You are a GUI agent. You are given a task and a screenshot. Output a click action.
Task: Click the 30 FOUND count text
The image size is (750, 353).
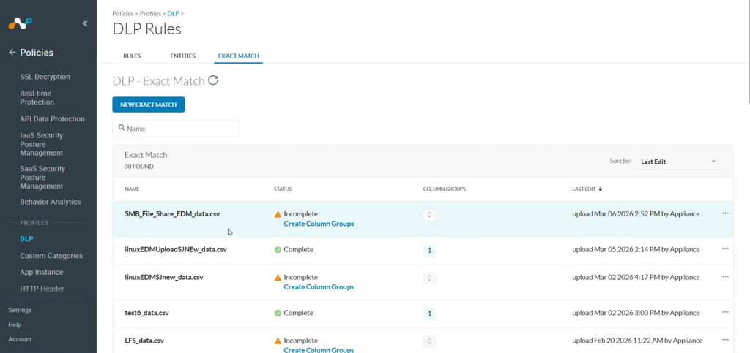pos(139,167)
